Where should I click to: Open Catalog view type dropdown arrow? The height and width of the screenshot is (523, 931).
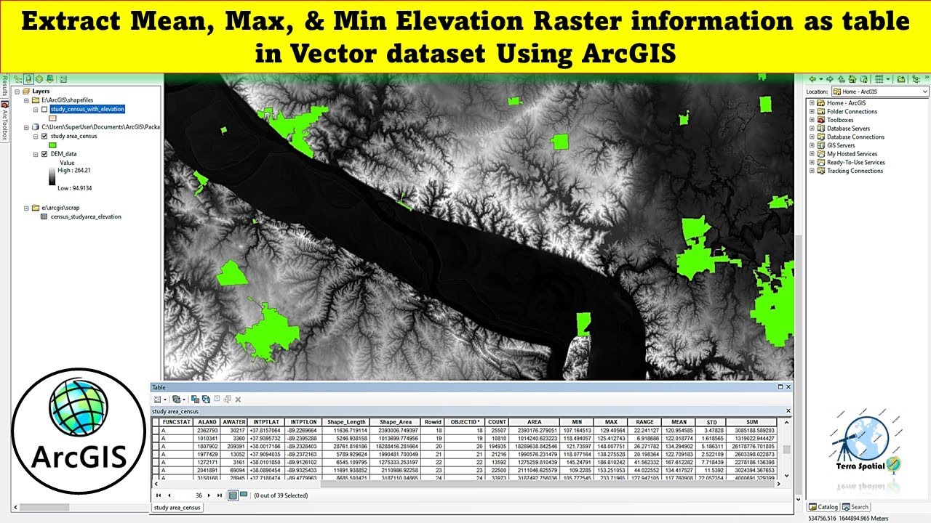pyautogui.click(x=889, y=79)
